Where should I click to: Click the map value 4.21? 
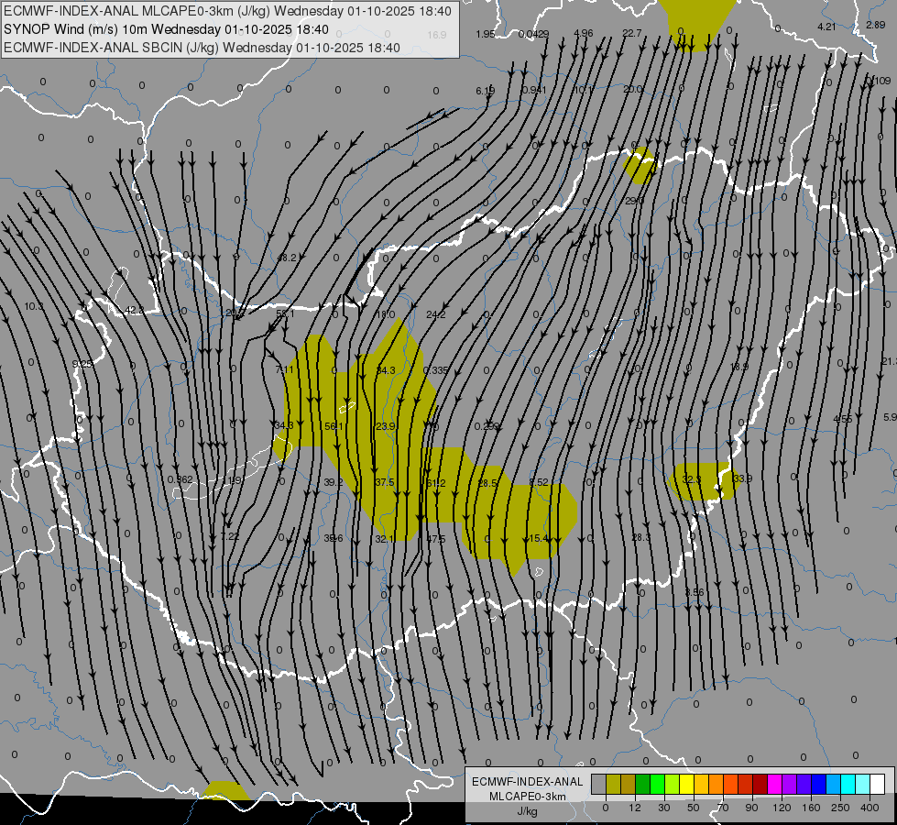click(x=826, y=27)
